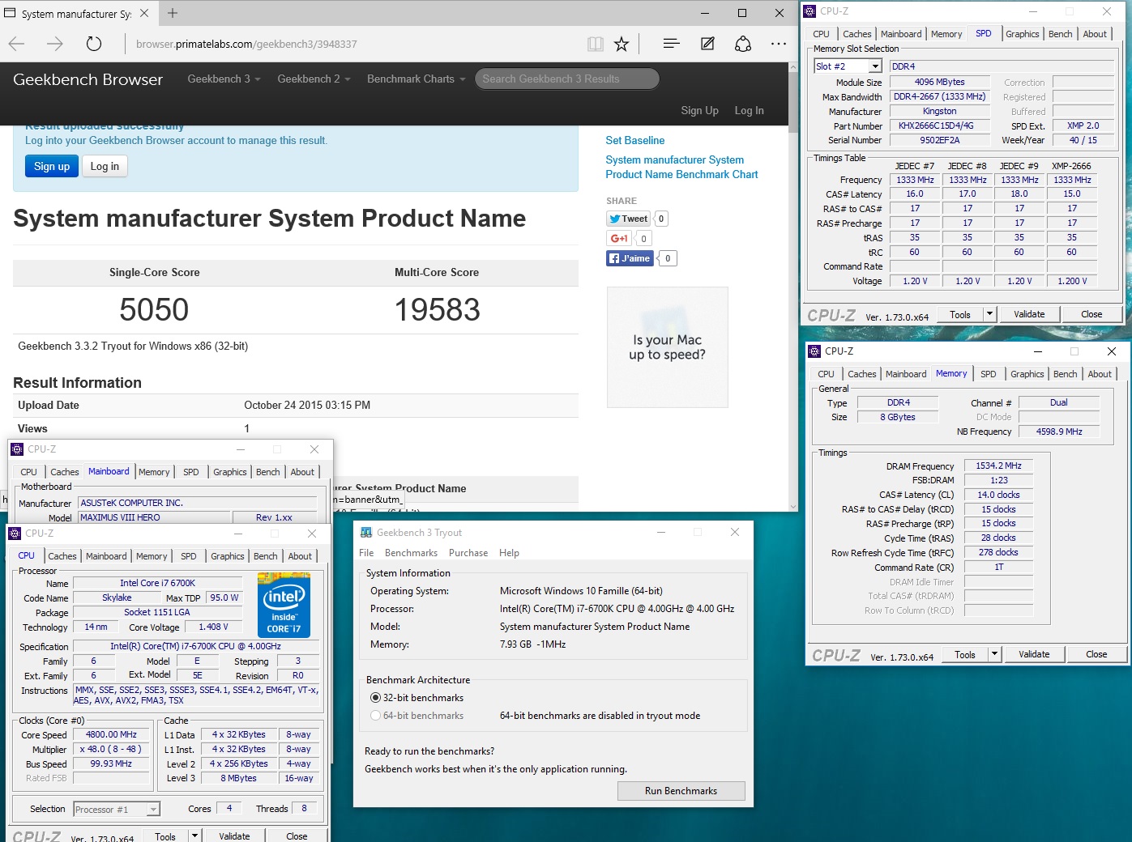Screen dimensions: 1132x842
Task: Switch to Mainboard tab in SPD window
Action: [901, 34]
